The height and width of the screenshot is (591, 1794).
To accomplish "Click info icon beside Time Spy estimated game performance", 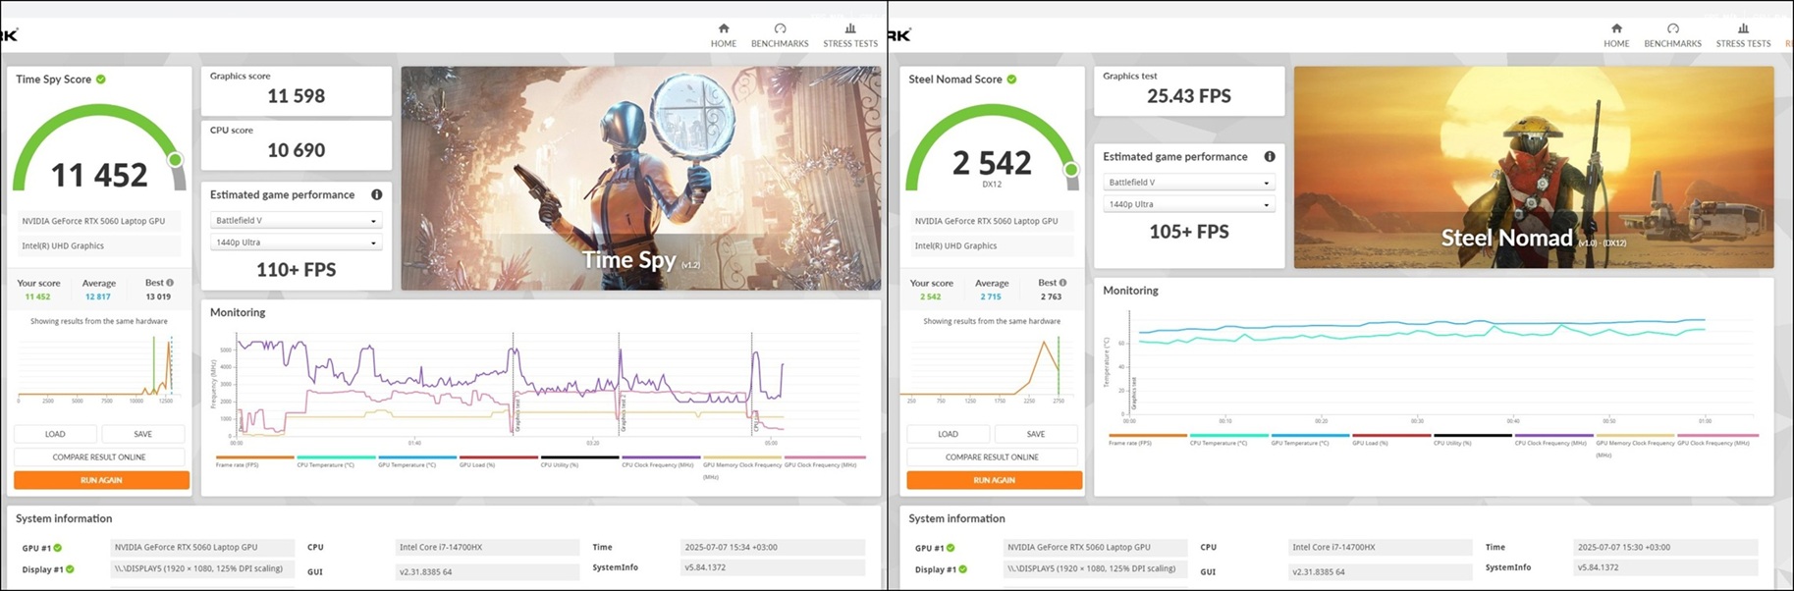I will pyautogui.click(x=377, y=194).
